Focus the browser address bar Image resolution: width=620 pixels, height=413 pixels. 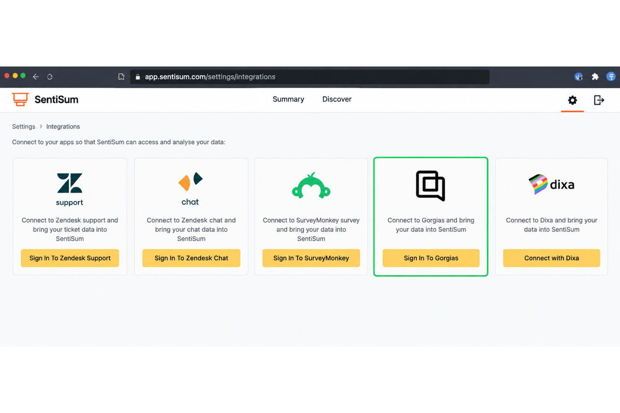click(x=310, y=77)
